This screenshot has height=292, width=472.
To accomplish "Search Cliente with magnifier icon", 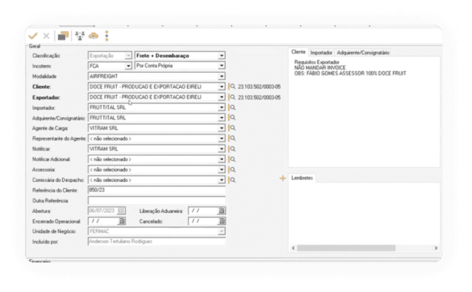I will (x=232, y=87).
